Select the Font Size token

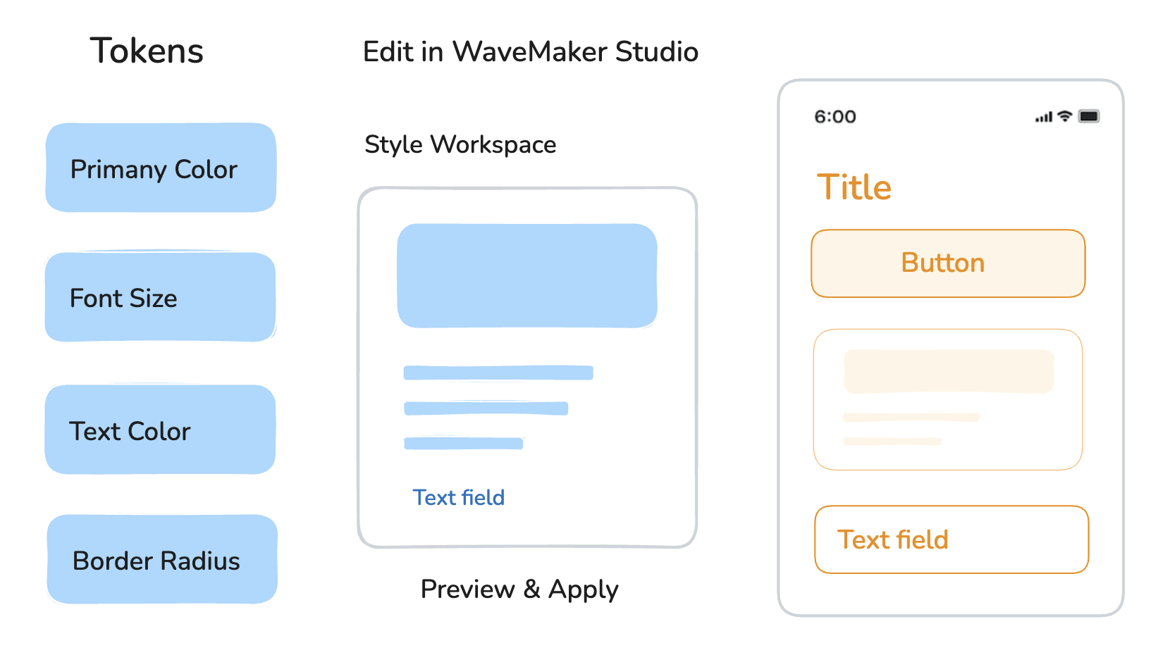[x=161, y=298]
